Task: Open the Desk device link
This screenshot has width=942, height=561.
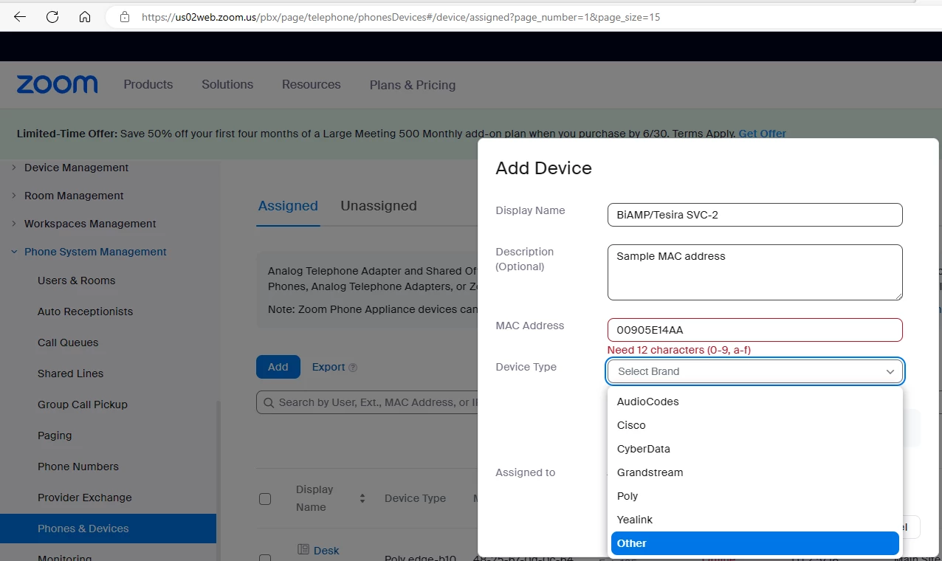Action: click(x=326, y=551)
